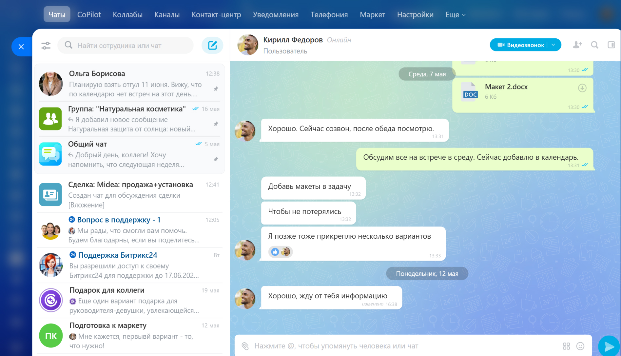Open the emoji picker smiley icon
The image size is (621, 356).
580,346
